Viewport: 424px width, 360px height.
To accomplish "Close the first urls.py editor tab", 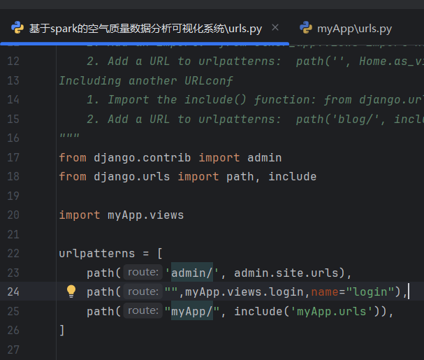I will pyautogui.click(x=275, y=28).
